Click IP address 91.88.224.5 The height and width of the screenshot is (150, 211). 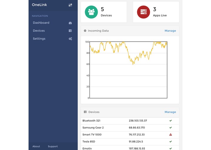[136, 141]
